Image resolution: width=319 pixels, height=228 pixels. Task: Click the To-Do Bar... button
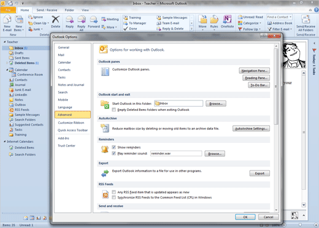259,85
